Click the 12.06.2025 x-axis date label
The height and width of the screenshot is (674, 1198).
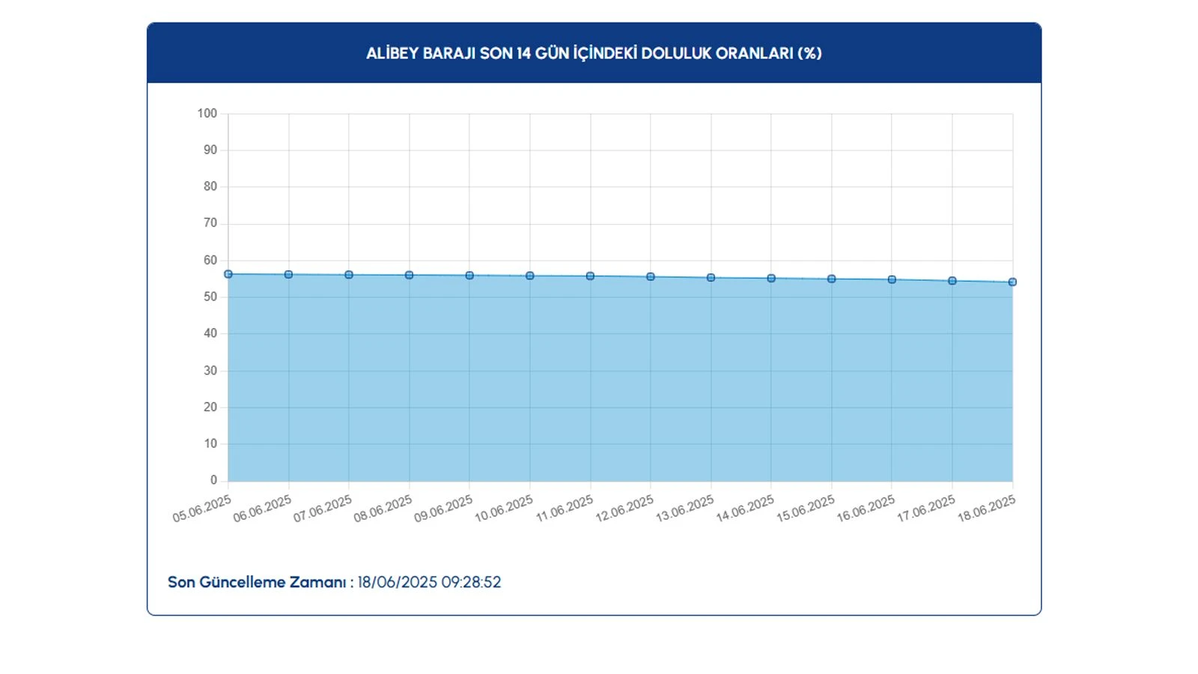(x=624, y=509)
